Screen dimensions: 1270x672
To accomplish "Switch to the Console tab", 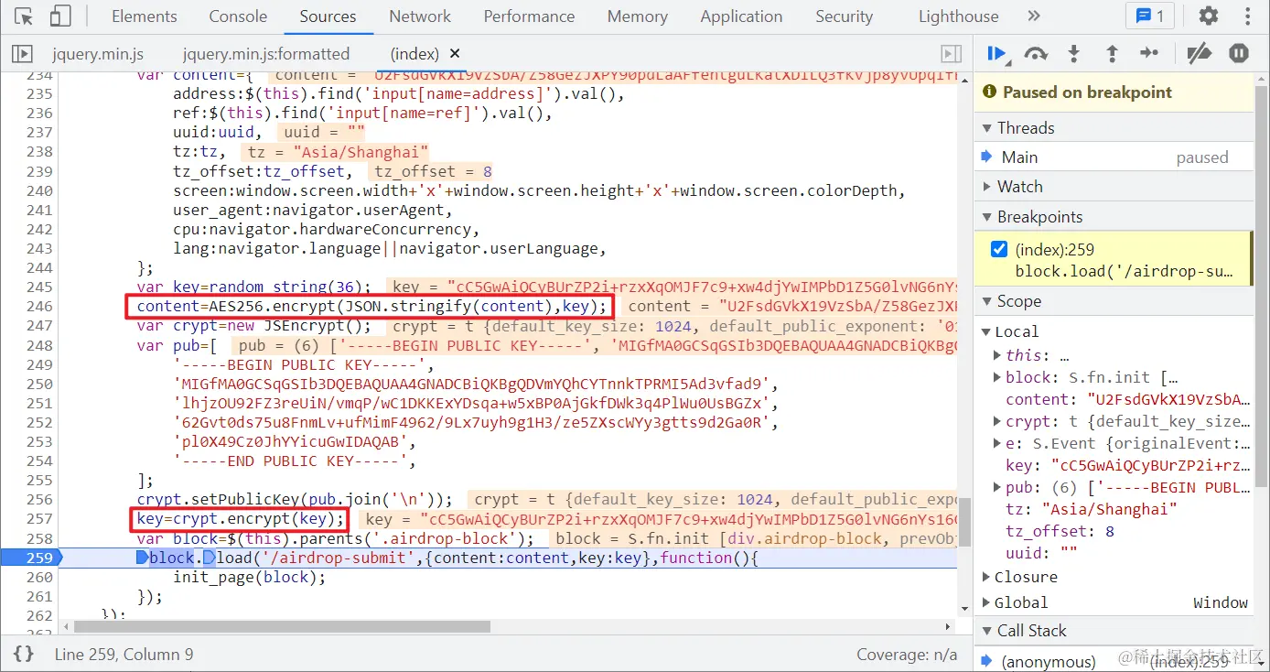I will pos(238,16).
